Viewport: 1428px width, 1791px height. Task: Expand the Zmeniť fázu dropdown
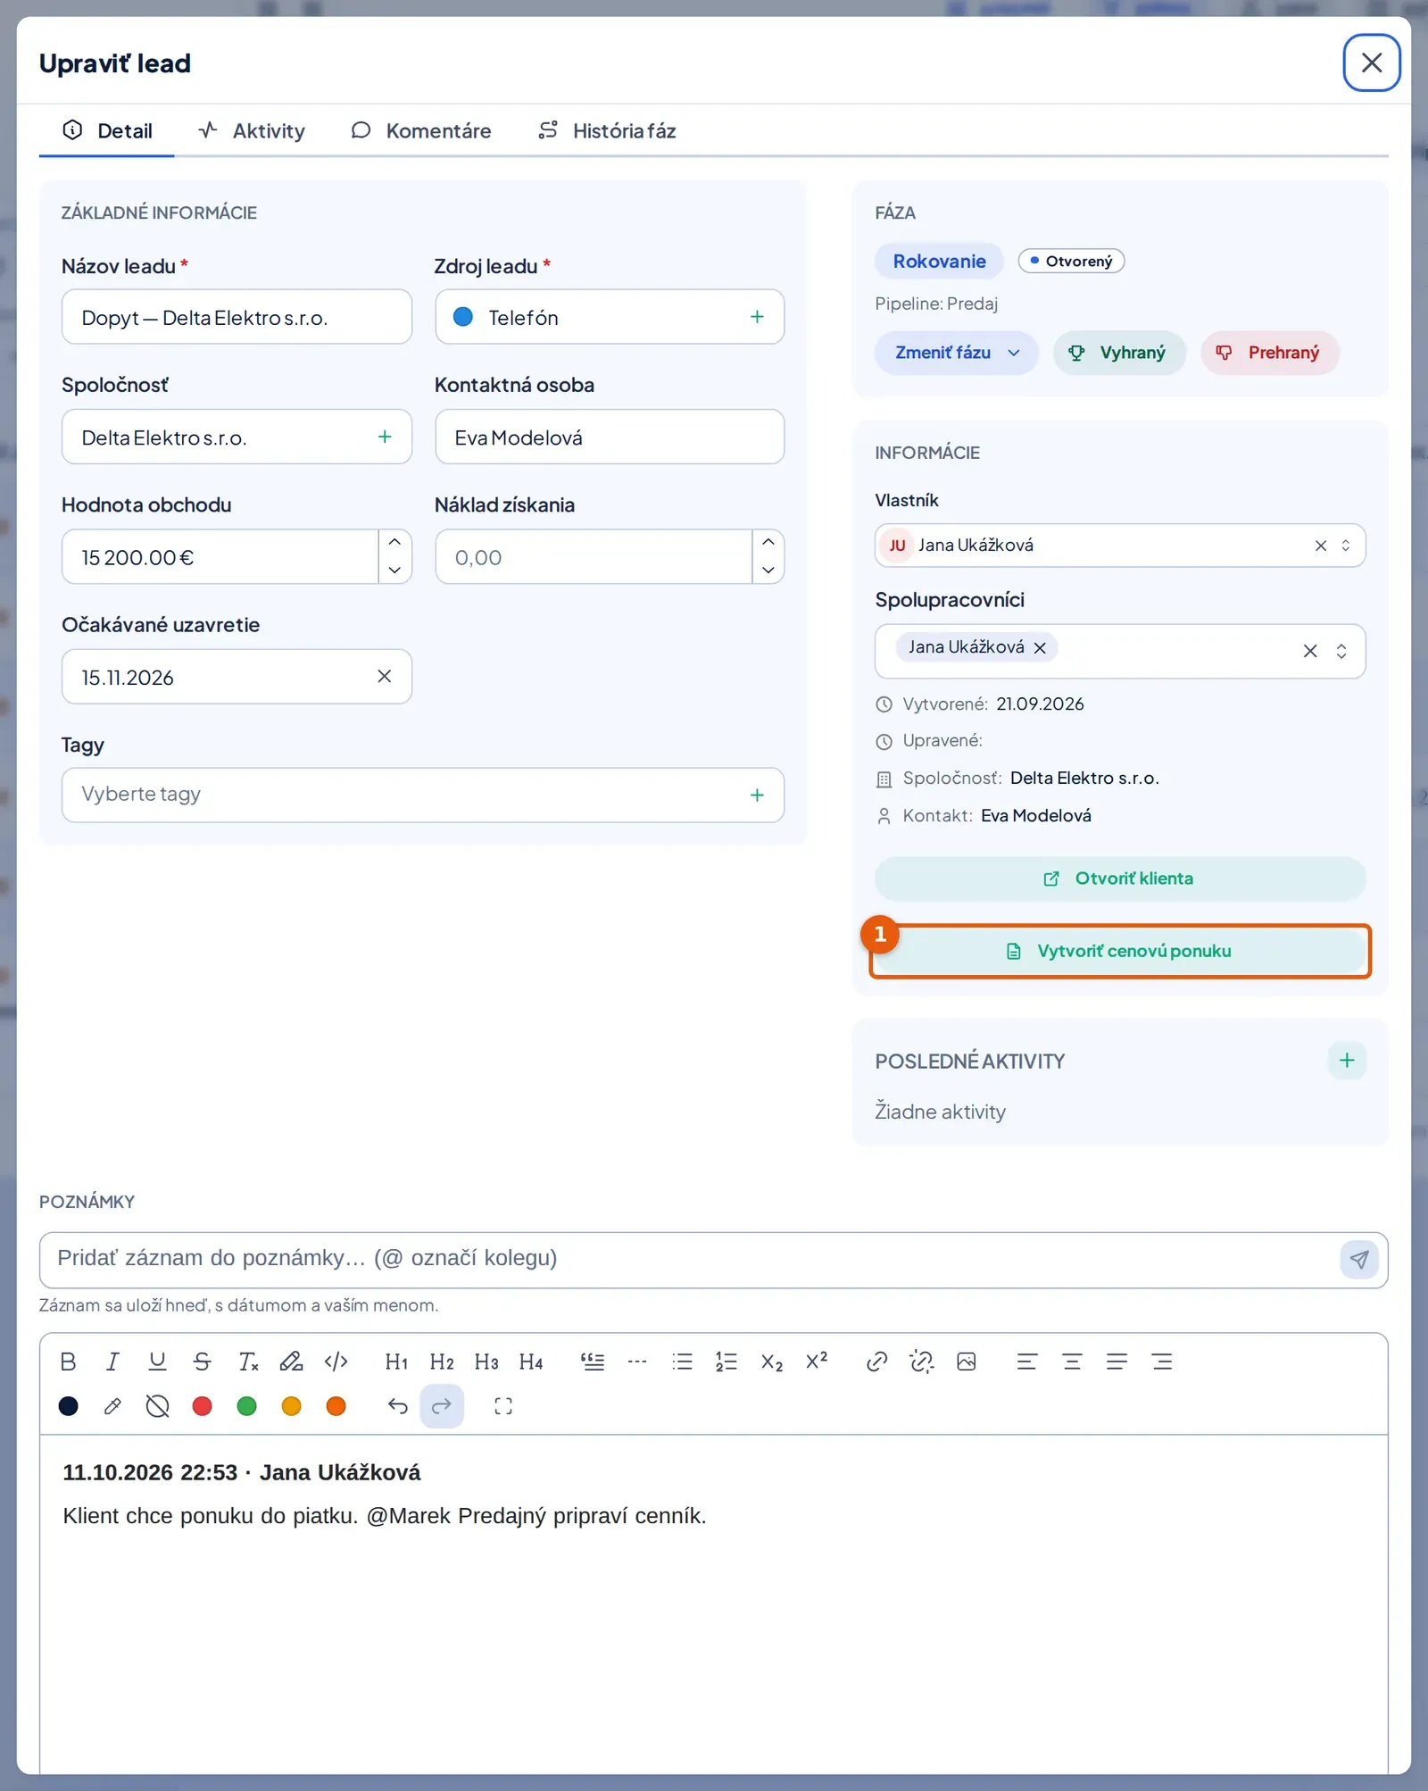coord(956,353)
